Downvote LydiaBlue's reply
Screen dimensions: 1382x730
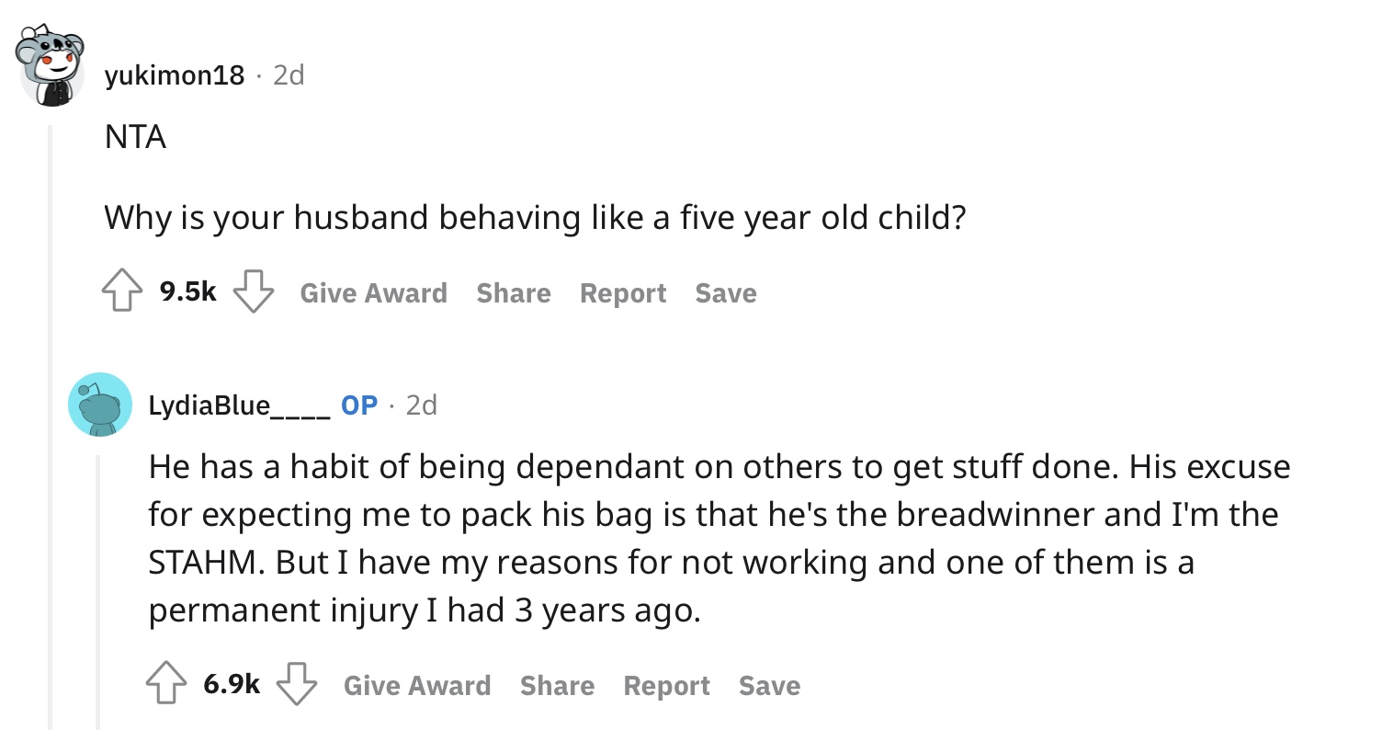click(298, 685)
